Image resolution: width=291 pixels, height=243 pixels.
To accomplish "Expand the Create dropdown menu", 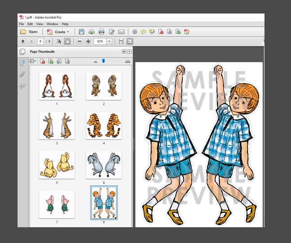I will [x=68, y=32].
